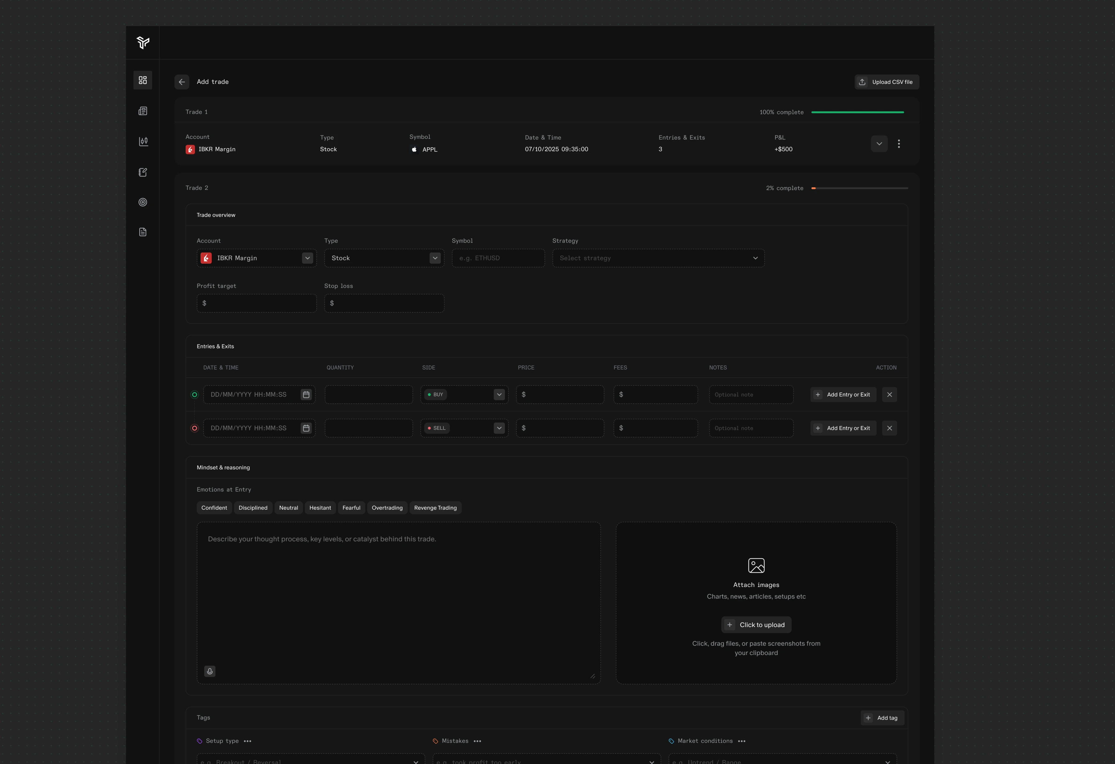Image resolution: width=1115 pixels, height=764 pixels.
Task: Click the purple Setup type tag icon
Action: (200, 741)
